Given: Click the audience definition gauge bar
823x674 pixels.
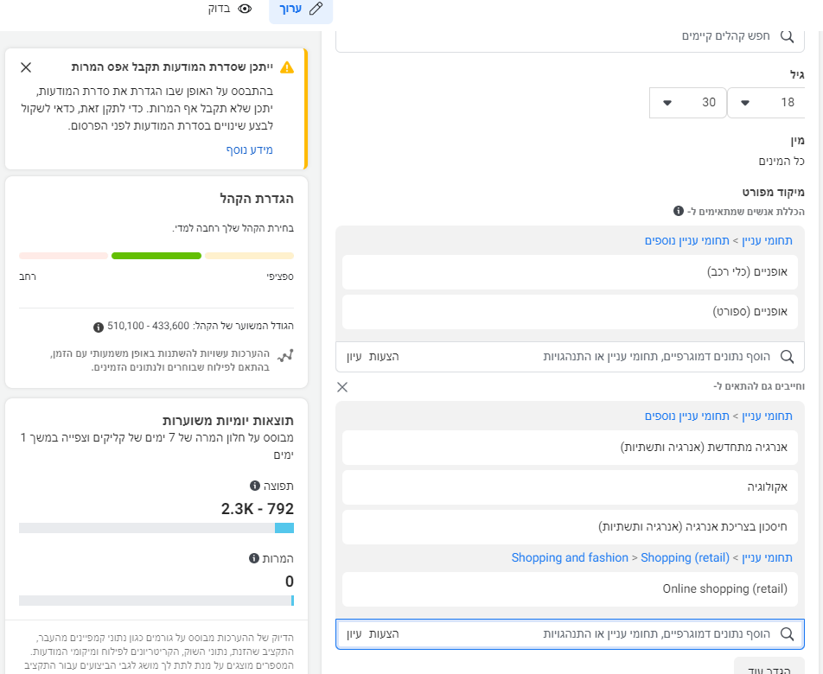Looking at the screenshot, I should pos(156,256).
